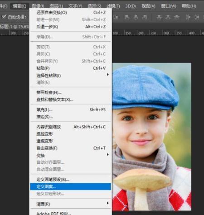Image resolution: width=204 pixels, height=215 pixels.
Task: Choose 还原自由变换(O) from the Edit menu
Action: (x=71, y=13)
